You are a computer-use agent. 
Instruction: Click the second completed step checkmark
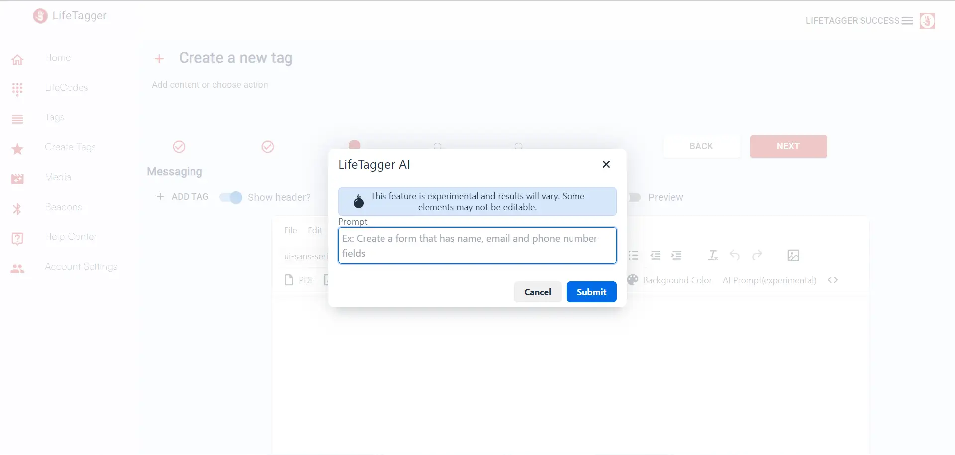click(268, 147)
